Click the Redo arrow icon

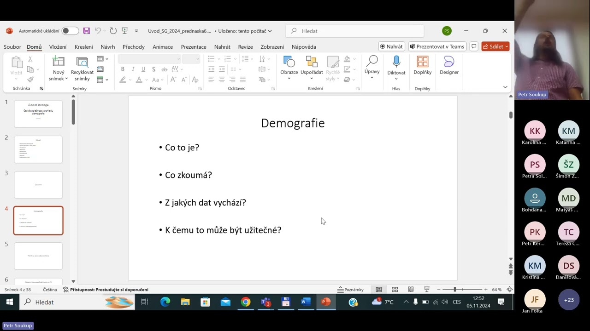coord(113,31)
